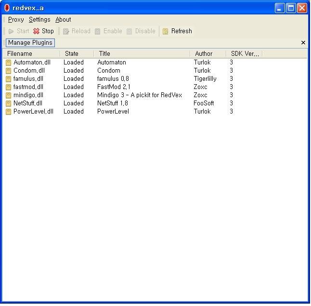Select the Automaton.dll filename
Viewport: 311px width, 306px height.
(32, 63)
